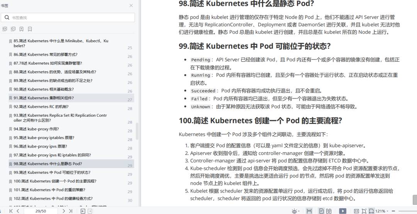Click the heading '100.简述 Kubernetes 创建一个 Pod 的主要流程?'
Screen dimensions: 417x214
coord(260,121)
